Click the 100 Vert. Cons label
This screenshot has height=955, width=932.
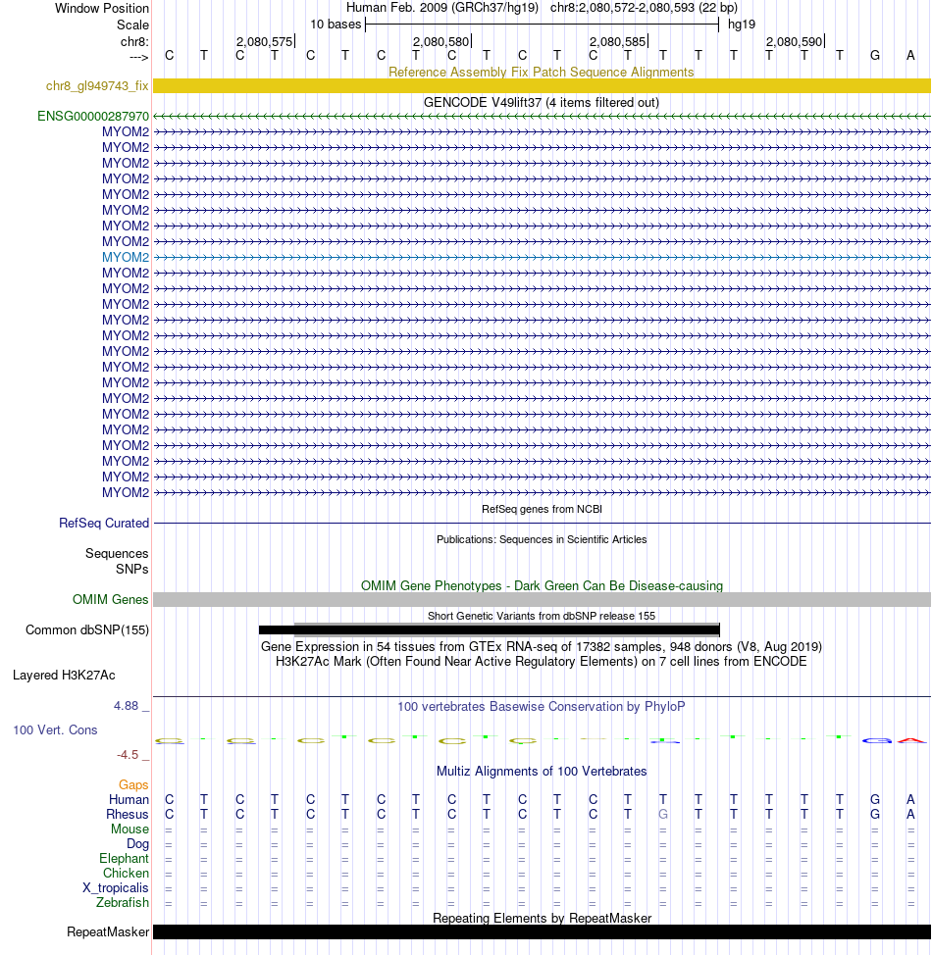[55, 729]
